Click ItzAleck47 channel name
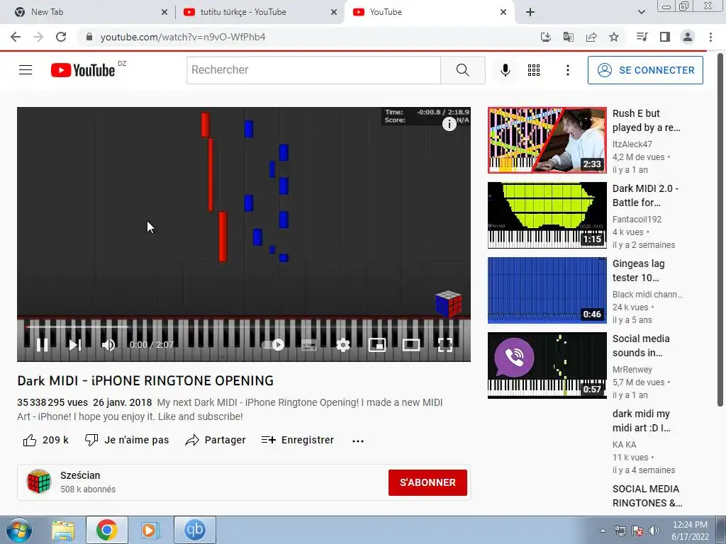This screenshot has width=726, height=544. click(632, 144)
